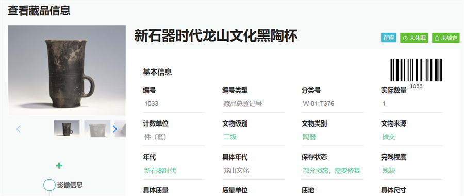Screen dimensions: 464x196
Task: Click the 拨交 source link
Action: coord(389,137)
